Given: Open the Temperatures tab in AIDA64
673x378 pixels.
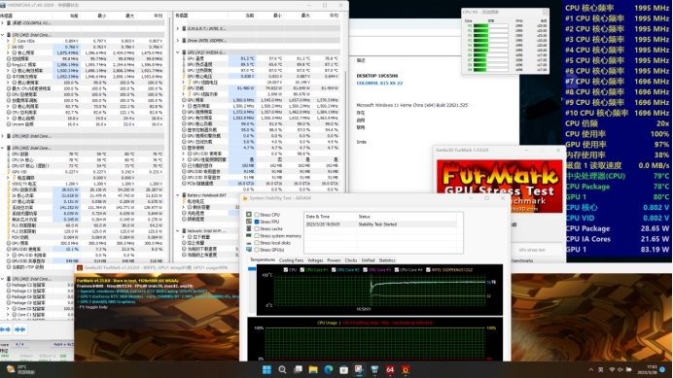Looking at the screenshot, I should tap(263, 260).
